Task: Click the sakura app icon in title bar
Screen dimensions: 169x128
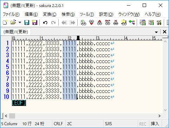Action: click(x=6, y=6)
